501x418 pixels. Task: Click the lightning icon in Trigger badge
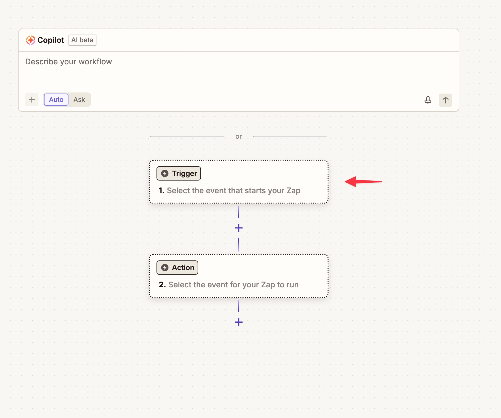pyautogui.click(x=165, y=173)
